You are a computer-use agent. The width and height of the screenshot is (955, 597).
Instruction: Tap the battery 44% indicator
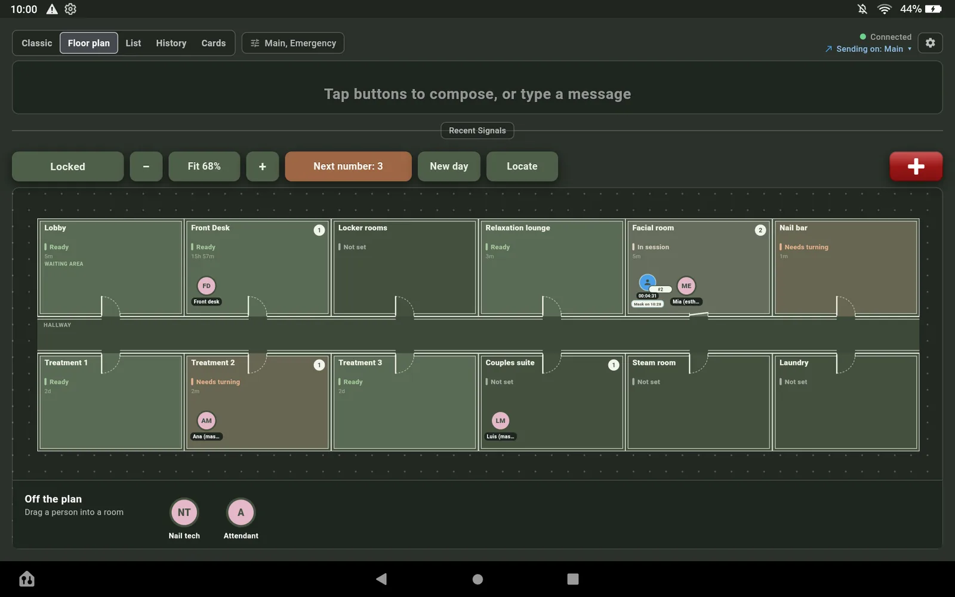(x=921, y=9)
